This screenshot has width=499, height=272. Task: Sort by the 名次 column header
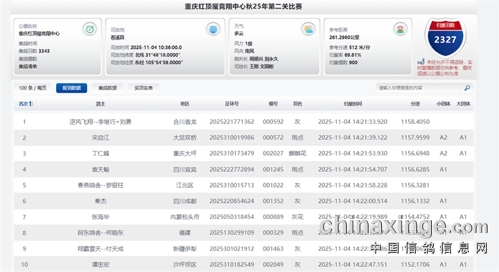click(x=24, y=103)
